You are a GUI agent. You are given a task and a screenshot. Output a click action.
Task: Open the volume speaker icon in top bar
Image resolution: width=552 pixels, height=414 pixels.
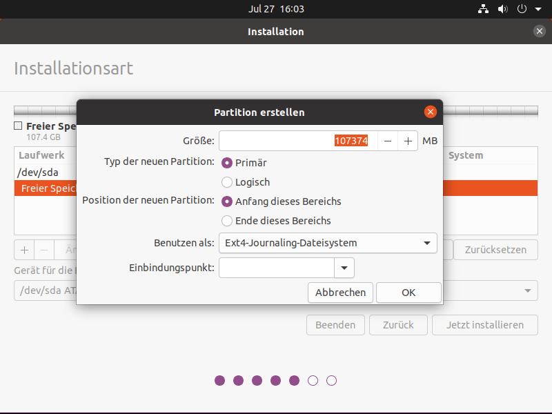point(502,10)
